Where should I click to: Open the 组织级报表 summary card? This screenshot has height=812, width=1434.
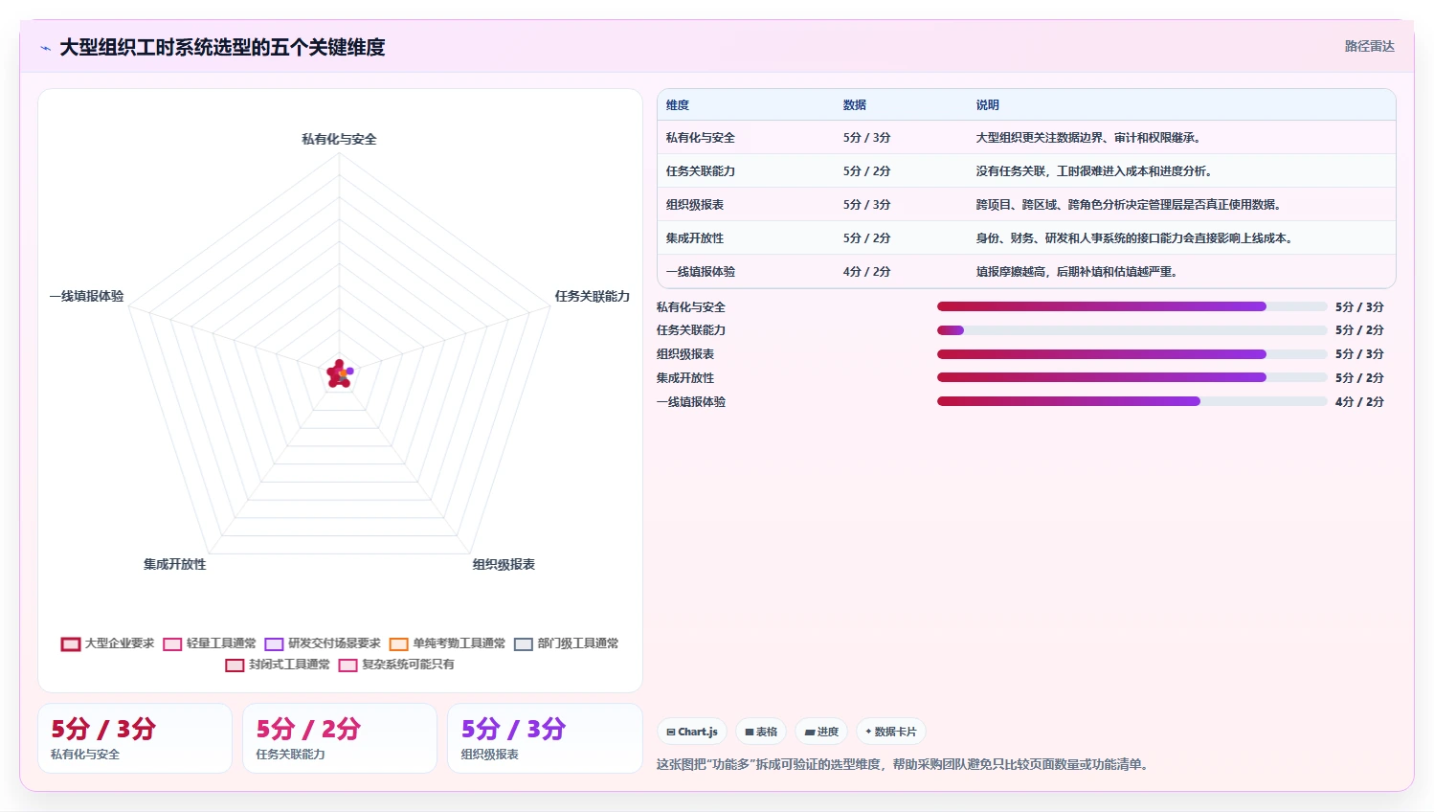pyautogui.click(x=545, y=738)
